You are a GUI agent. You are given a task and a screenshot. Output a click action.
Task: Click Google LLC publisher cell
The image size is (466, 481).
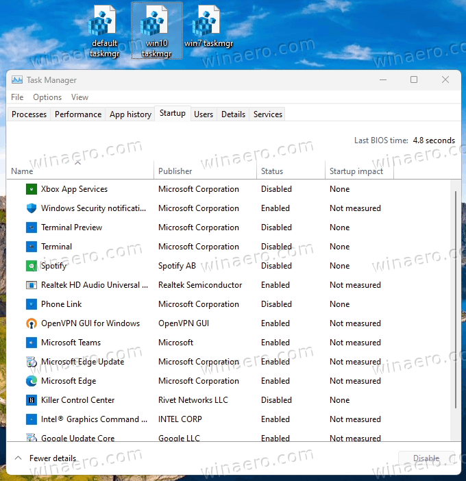[179, 438]
